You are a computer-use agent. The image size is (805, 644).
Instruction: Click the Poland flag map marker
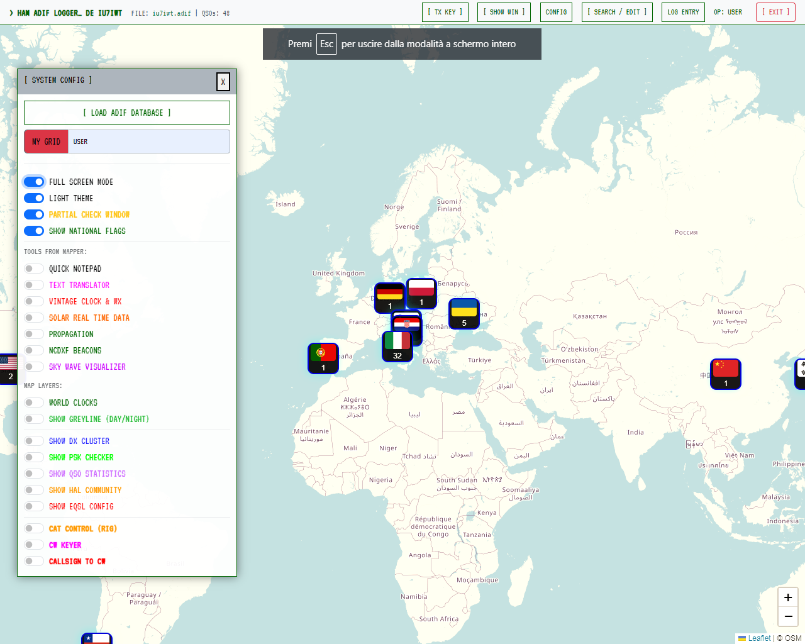pos(421,293)
